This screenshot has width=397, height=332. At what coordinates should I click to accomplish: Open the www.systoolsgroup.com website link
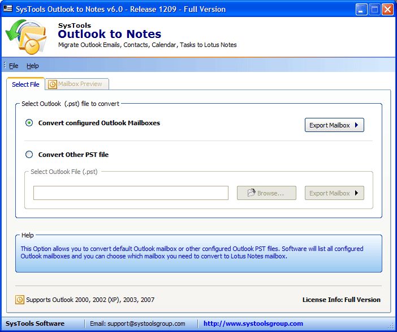coord(253,324)
